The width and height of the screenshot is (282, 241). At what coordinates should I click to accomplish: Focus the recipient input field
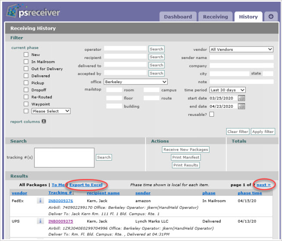126,57
